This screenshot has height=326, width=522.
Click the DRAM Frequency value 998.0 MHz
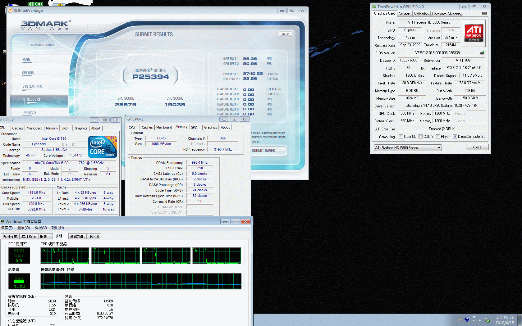(199, 162)
